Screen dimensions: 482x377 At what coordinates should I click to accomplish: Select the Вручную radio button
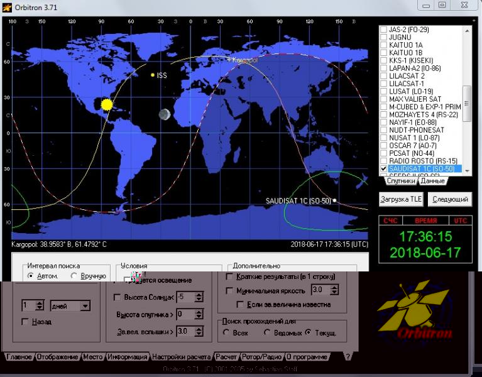74,276
